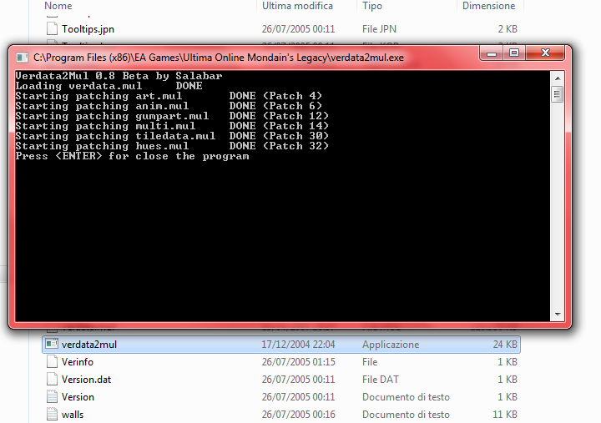601x423 pixels.
Task: Click the Verinfo file icon
Action: pyautogui.click(x=52, y=362)
